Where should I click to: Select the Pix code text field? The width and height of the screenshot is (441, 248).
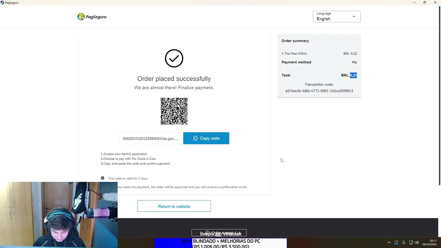tap(151, 138)
